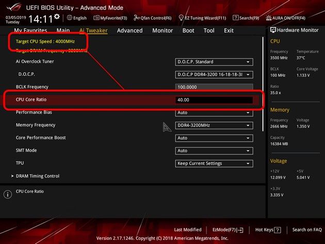Open the My Favorites tab
This screenshot has height=244, width=325.
click(30, 30)
